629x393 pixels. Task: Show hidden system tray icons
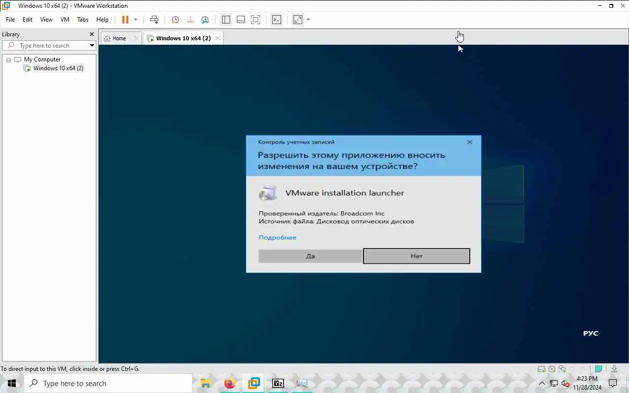[542, 383]
